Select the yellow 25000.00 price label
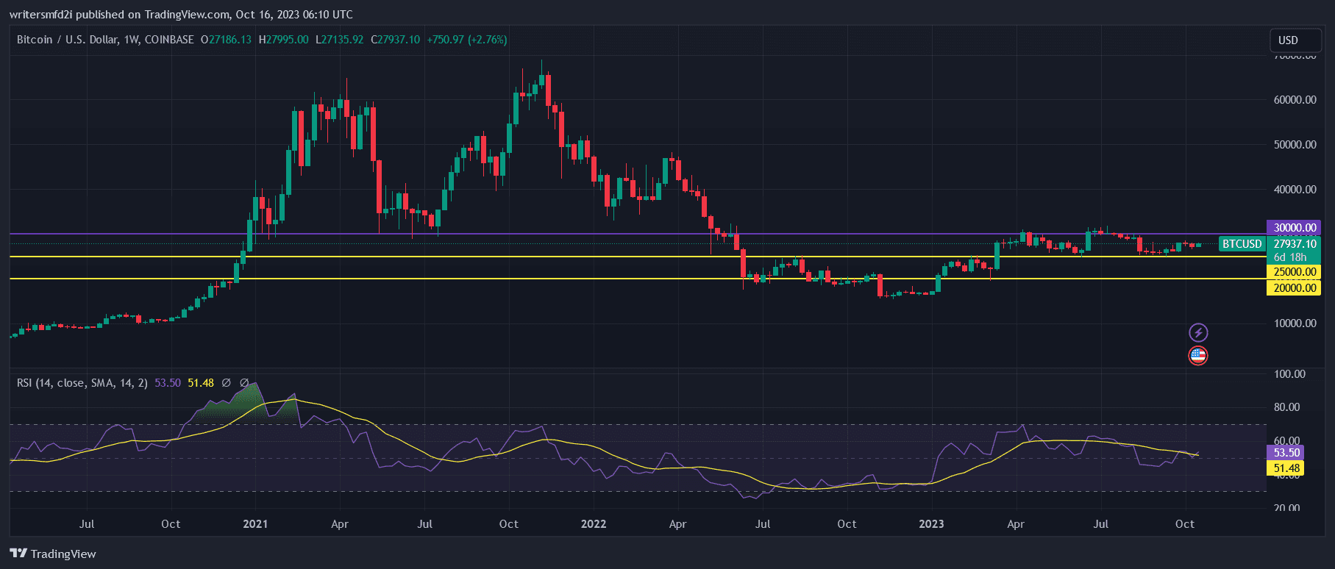 pyautogui.click(x=1294, y=272)
